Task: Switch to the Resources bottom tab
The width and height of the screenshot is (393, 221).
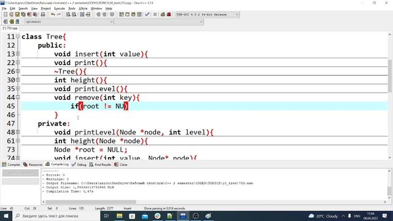Action: pyautogui.click(x=33, y=165)
